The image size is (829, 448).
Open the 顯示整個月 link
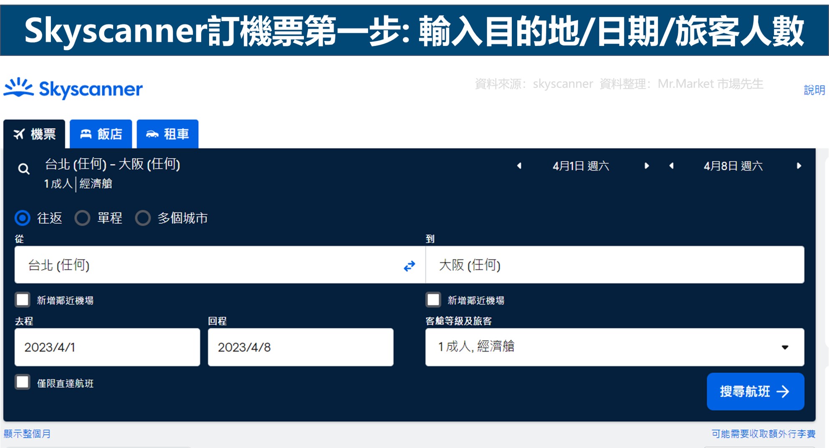tap(27, 434)
